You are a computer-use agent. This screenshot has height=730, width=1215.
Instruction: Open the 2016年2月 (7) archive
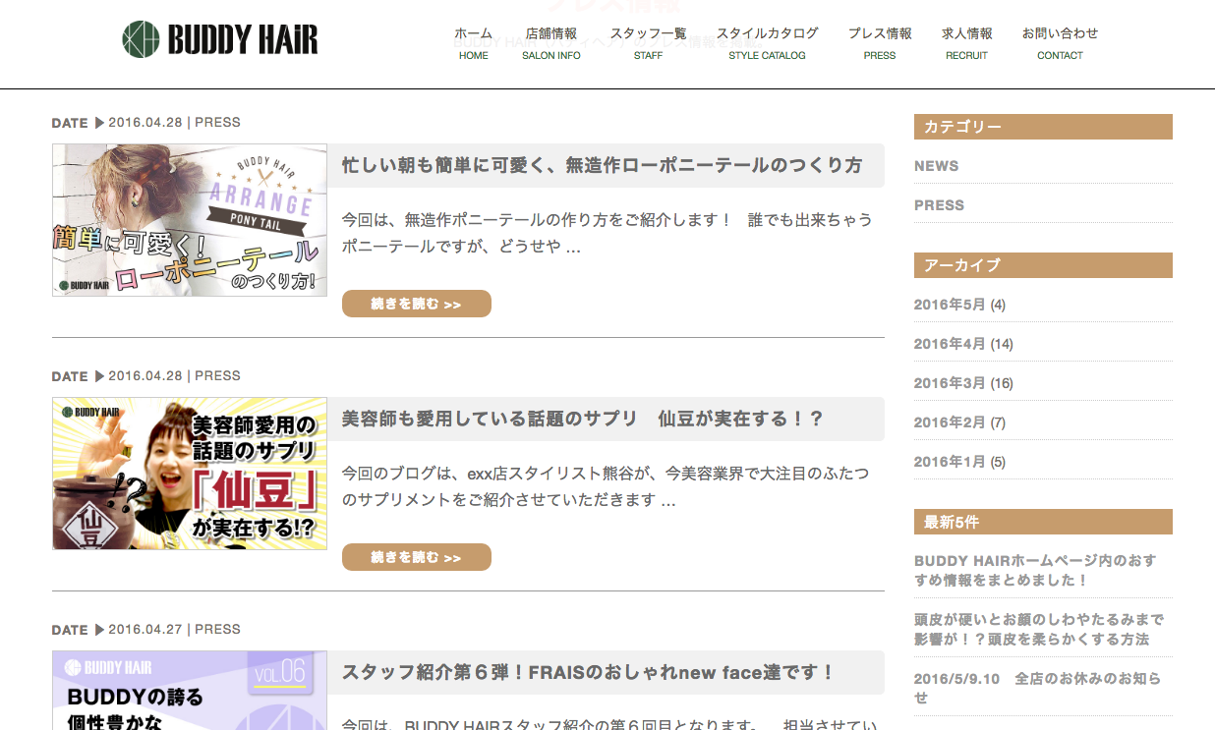[x=959, y=422]
